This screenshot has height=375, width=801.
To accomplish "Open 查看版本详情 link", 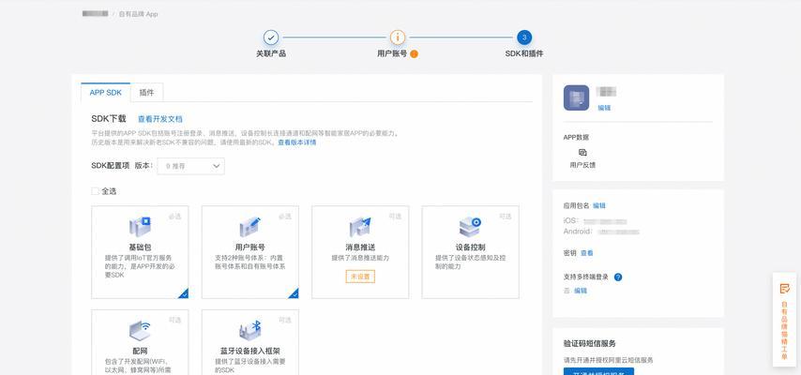I will [x=296, y=142].
